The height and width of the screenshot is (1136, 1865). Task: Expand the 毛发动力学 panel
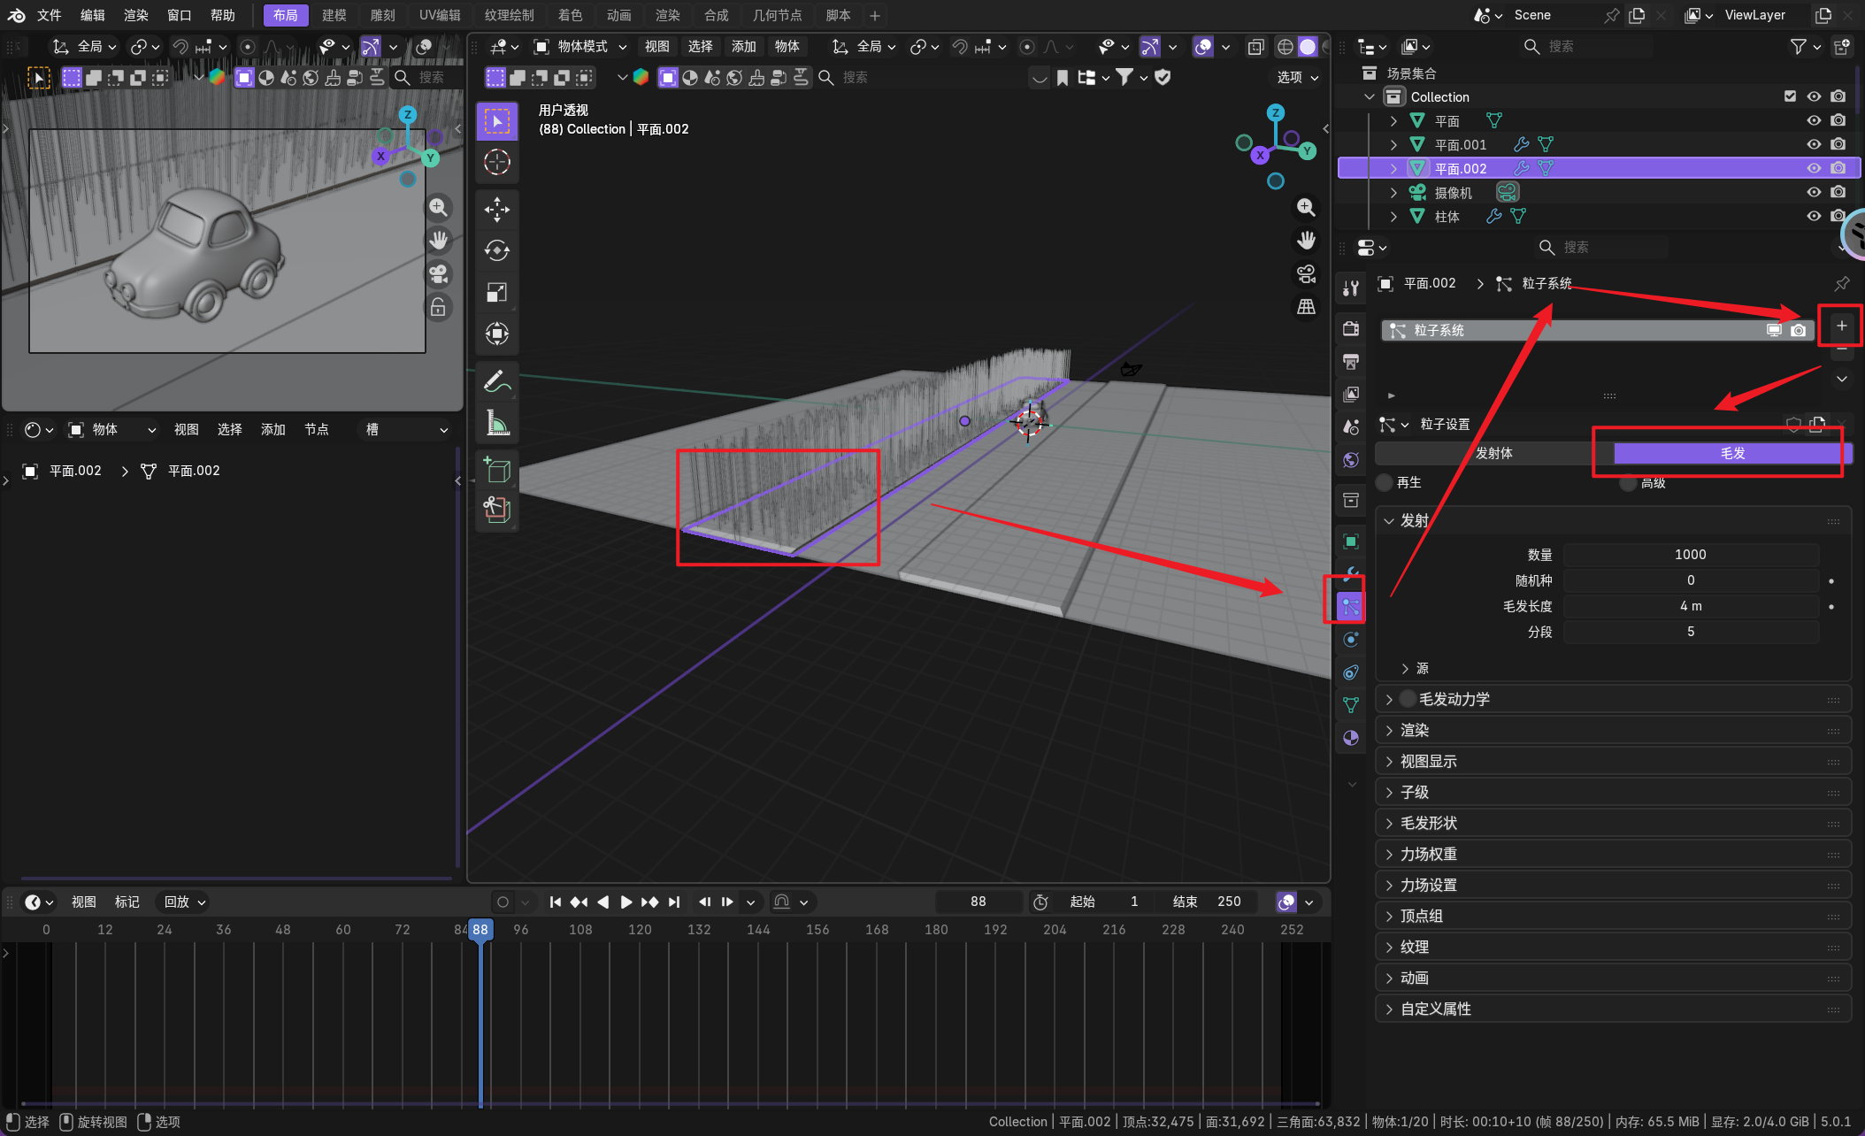(1389, 699)
